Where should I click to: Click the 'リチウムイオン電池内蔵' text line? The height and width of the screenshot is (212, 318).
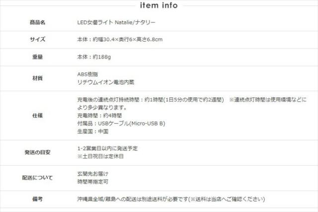tap(106, 82)
